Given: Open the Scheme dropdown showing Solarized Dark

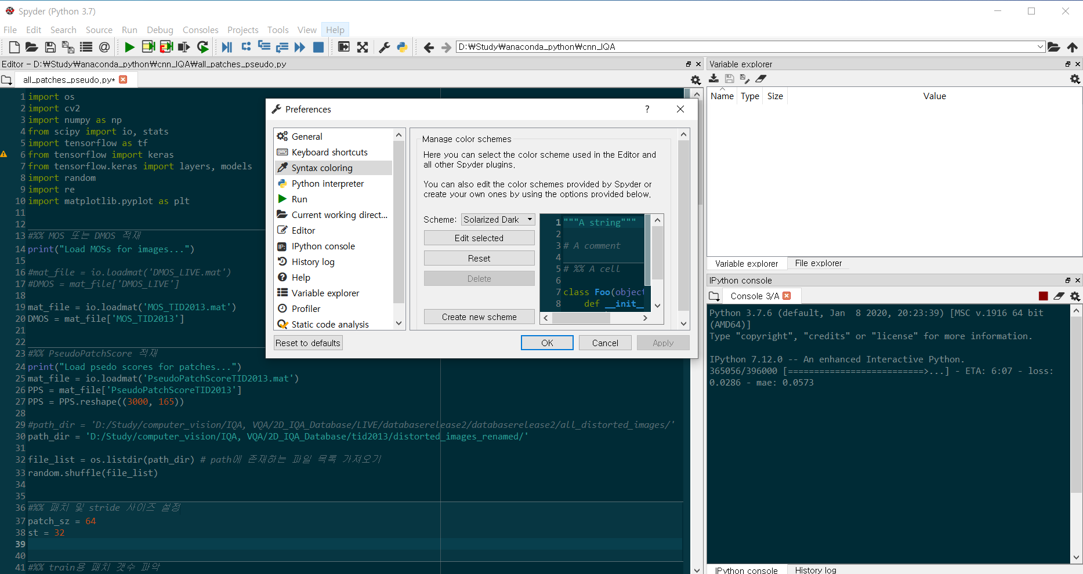Looking at the screenshot, I should pyautogui.click(x=498, y=220).
